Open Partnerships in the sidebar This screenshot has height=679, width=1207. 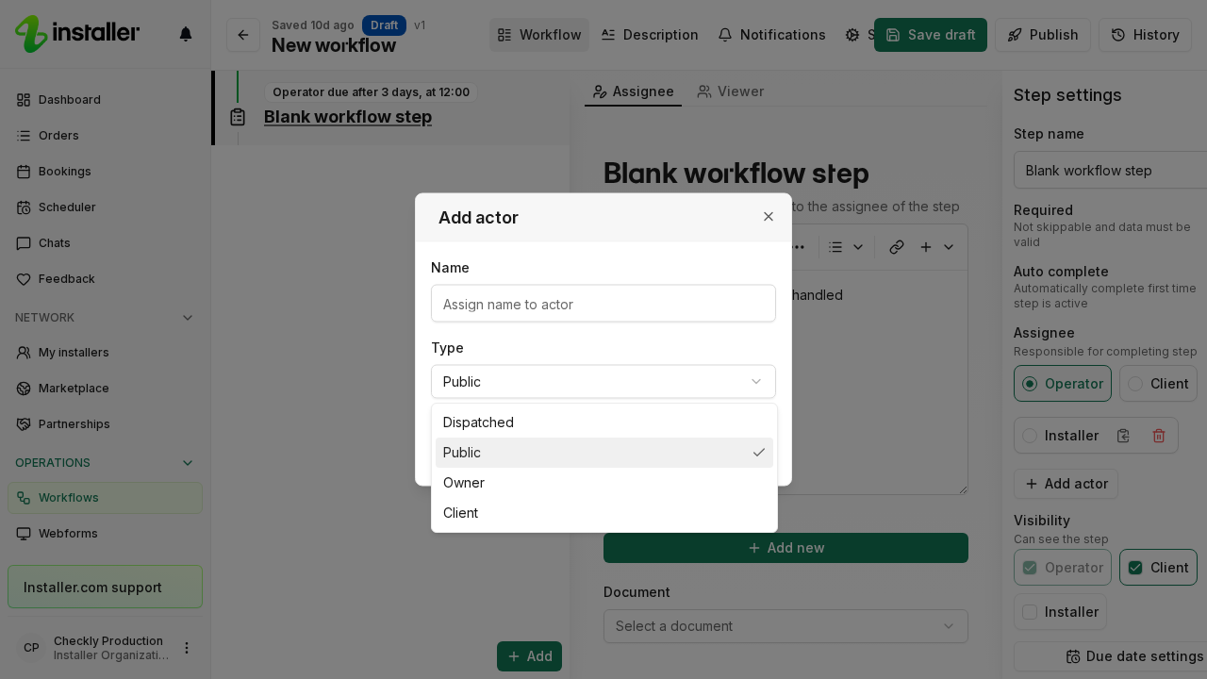click(x=105, y=424)
